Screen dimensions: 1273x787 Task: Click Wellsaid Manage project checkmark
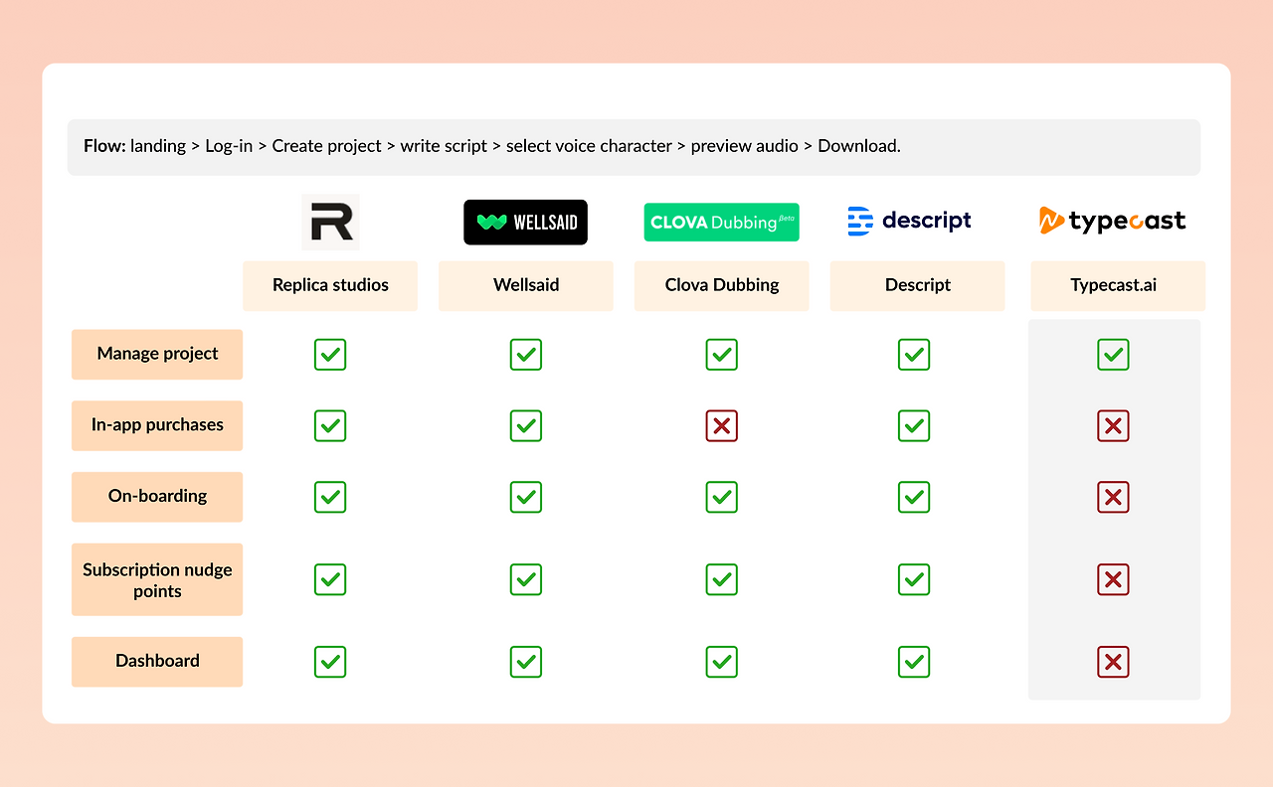tap(526, 355)
